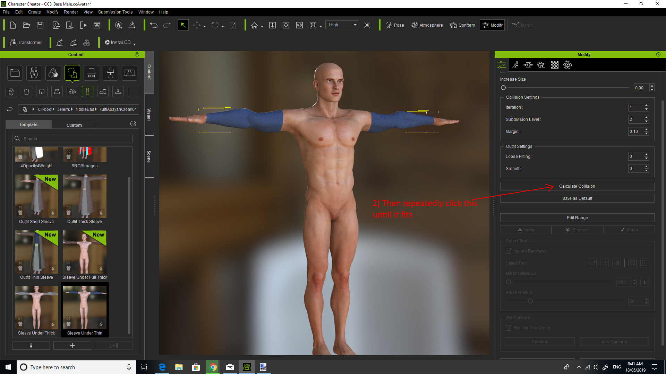
Task: Increase Loose Fitting with up arrow
Action: (x=646, y=154)
